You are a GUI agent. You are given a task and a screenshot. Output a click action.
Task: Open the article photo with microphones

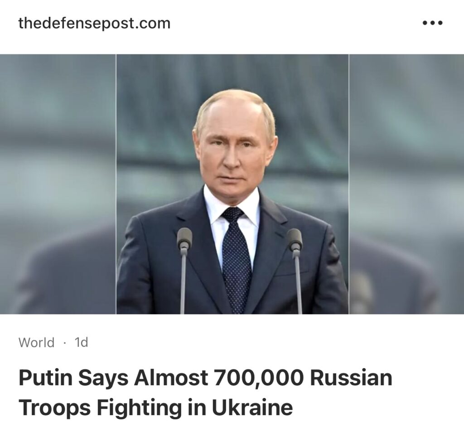[232, 184]
